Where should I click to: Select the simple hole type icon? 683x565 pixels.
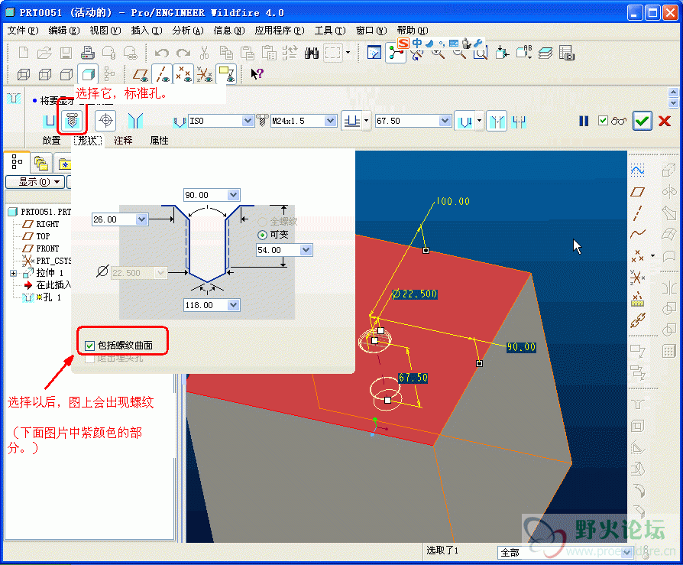50,121
